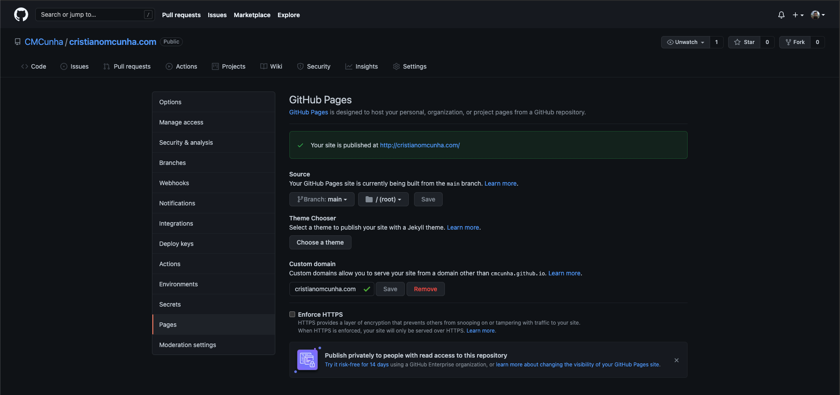Dismiss the Publish privately banner

coord(677,360)
